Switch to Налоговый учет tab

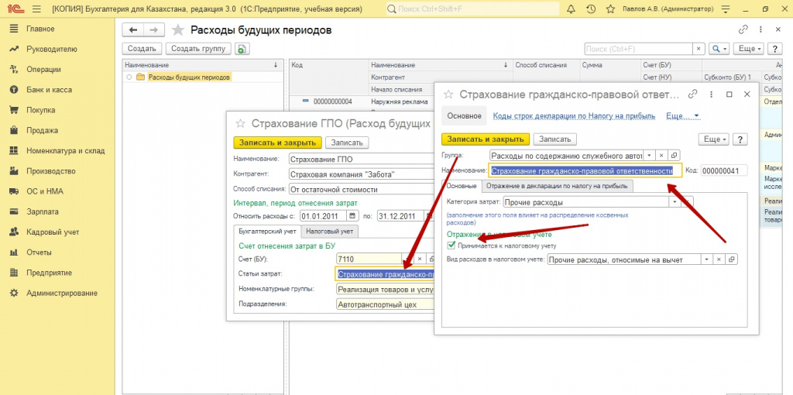point(329,231)
